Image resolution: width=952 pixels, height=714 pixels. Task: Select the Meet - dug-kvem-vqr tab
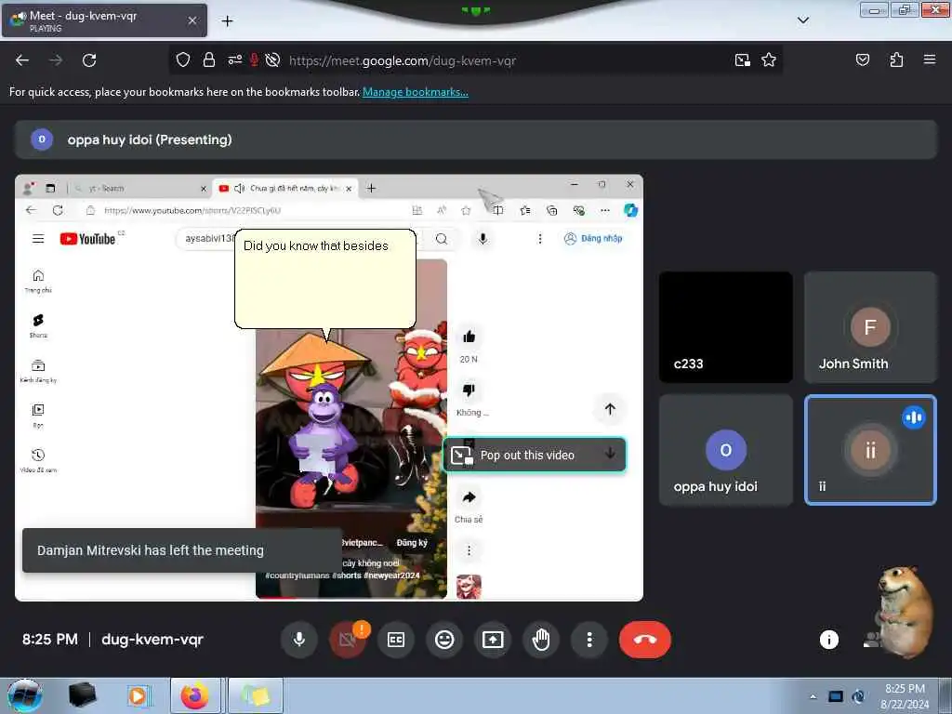tap(104, 20)
